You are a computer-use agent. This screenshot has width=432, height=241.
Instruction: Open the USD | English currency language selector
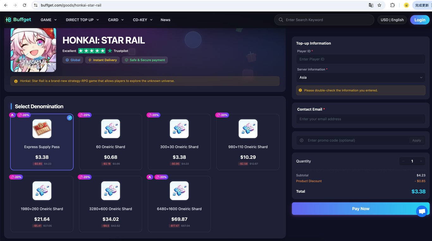pyautogui.click(x=392, y=20)
